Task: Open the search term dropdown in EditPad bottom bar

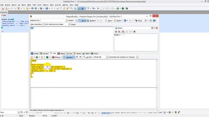Action: tap(19, 112)
